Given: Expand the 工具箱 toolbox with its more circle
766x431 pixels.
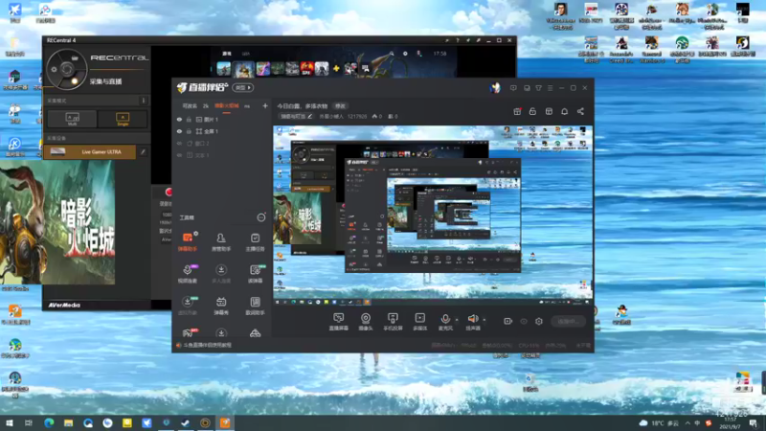Looking at the screenshot, I should tap(261, 217).
